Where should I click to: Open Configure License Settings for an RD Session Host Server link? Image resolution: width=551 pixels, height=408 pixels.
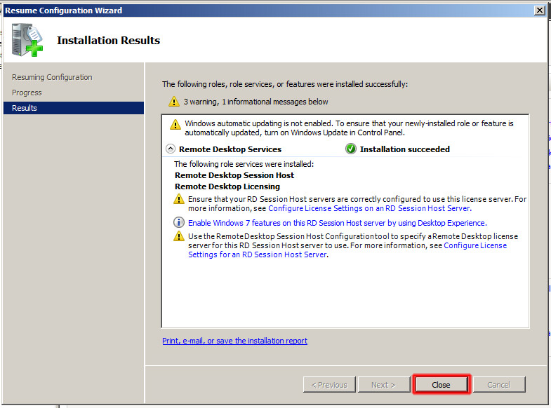point(347,250)
